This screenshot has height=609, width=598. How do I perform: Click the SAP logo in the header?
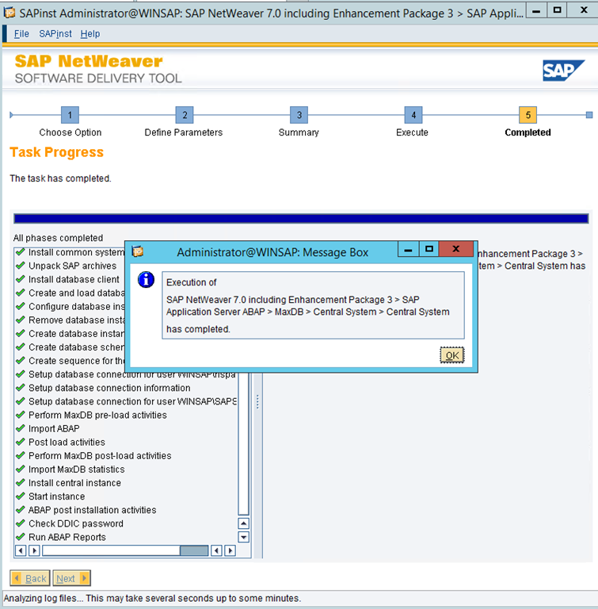point(563,71)
